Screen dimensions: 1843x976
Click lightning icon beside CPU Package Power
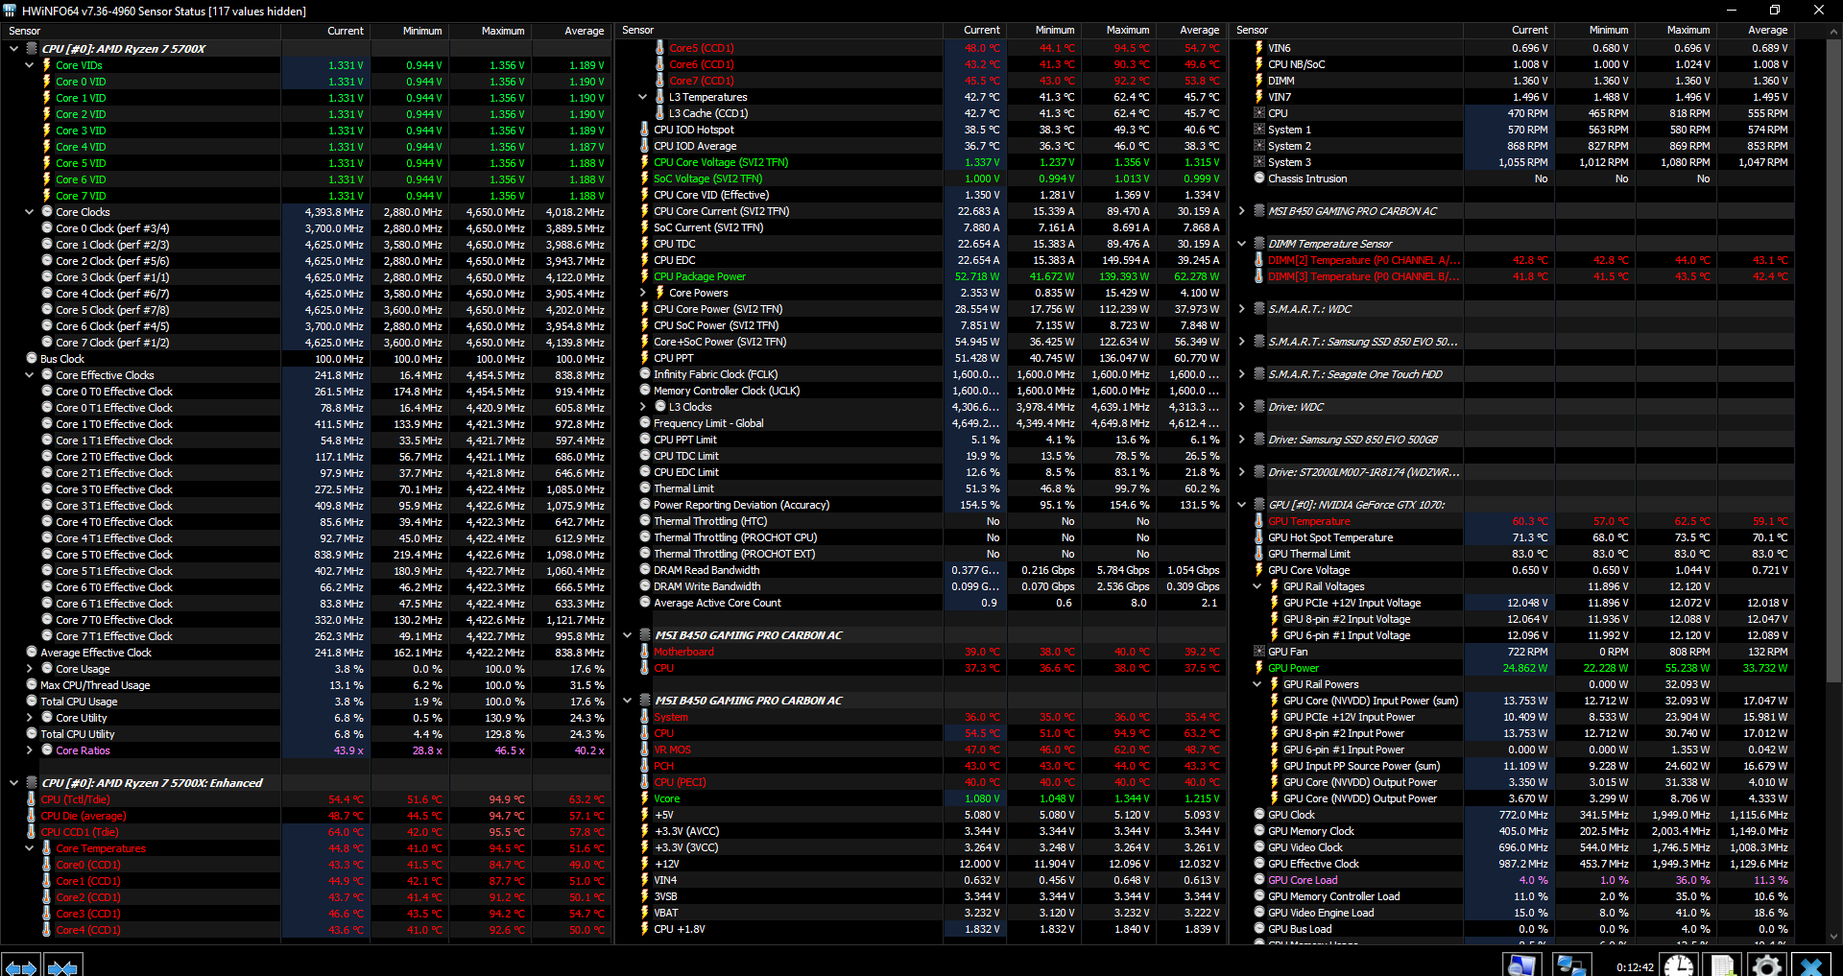[645, 276]
